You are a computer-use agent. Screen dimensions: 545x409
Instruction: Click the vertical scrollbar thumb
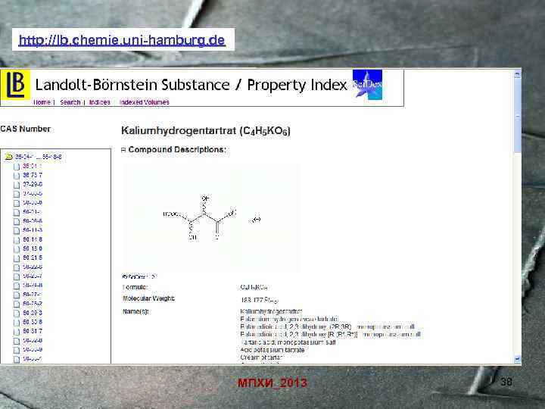[x=517, y=116]
